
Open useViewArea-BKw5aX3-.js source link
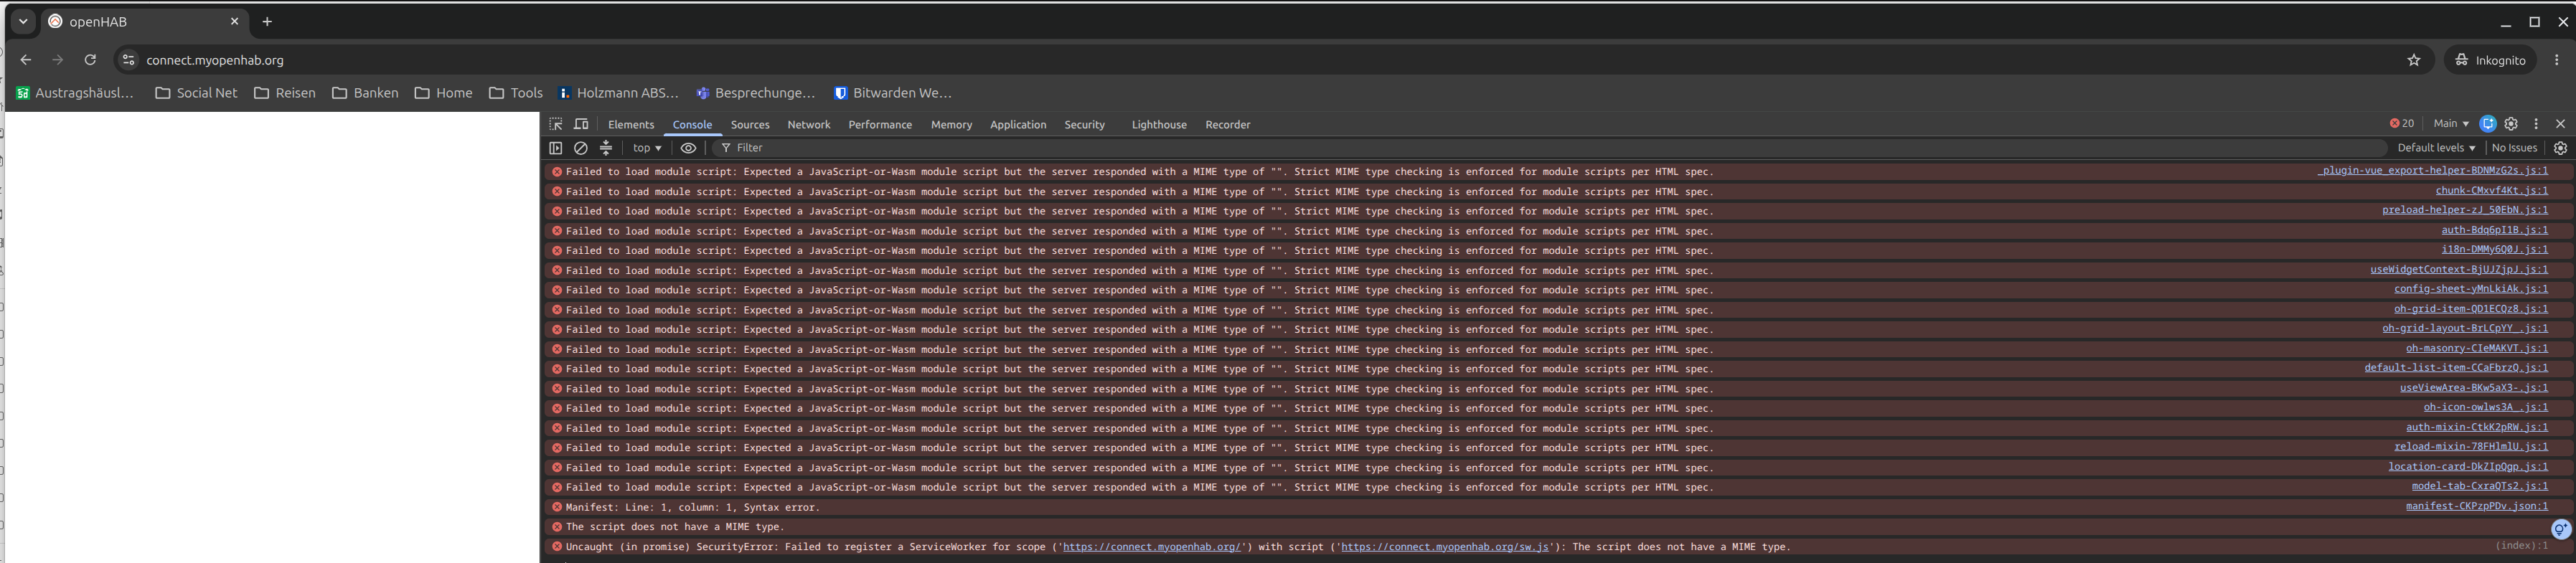pyautogui.click(x=2474, y=388)
